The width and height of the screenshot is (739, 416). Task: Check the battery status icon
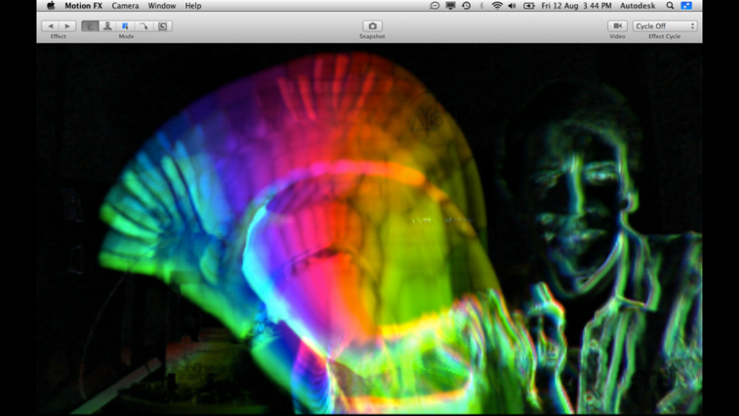[x=529, y=6]
